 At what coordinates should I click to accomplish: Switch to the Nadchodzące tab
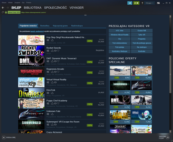[x=77, y=26]
